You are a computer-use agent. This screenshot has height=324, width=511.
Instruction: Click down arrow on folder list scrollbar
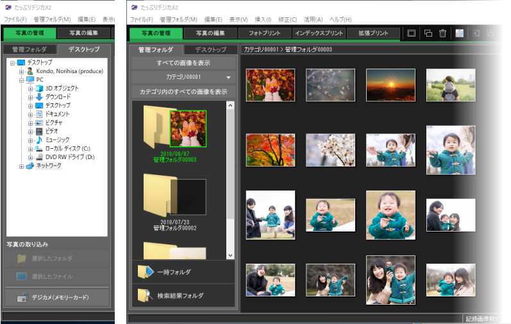point(231,255)
